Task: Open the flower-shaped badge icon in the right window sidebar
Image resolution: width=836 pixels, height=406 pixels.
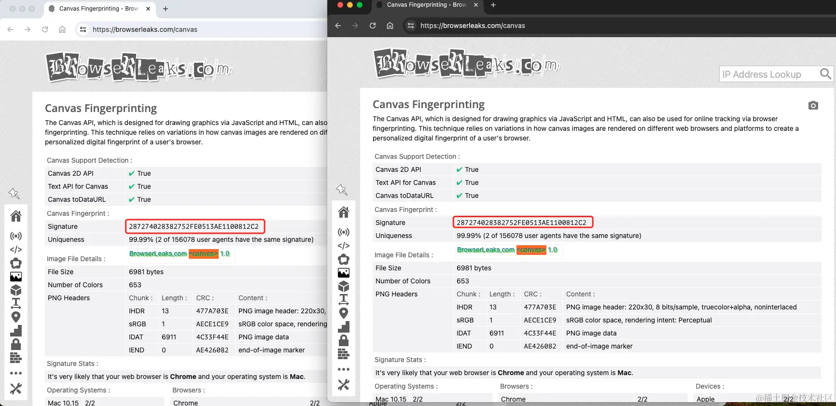Action: click(344, 259)
